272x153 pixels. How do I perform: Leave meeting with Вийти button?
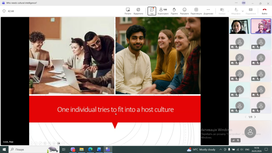tap(264, 11)
